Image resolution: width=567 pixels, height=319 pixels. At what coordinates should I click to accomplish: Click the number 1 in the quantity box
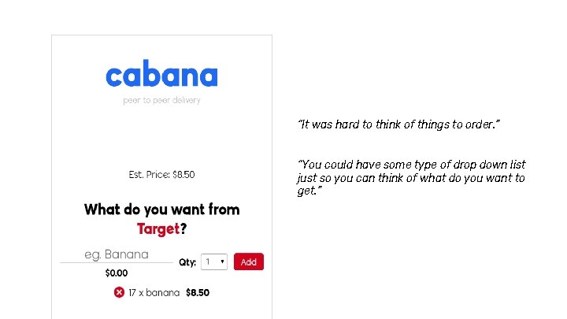(x=208, y=262)
